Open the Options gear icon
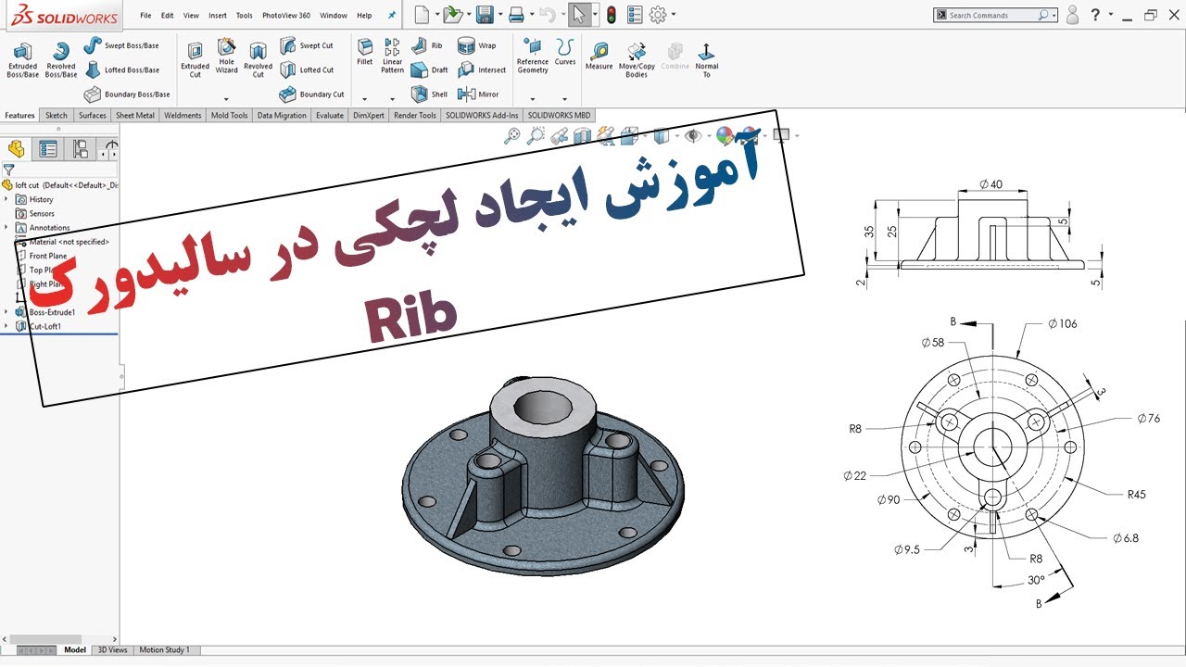 pos(658,15)
